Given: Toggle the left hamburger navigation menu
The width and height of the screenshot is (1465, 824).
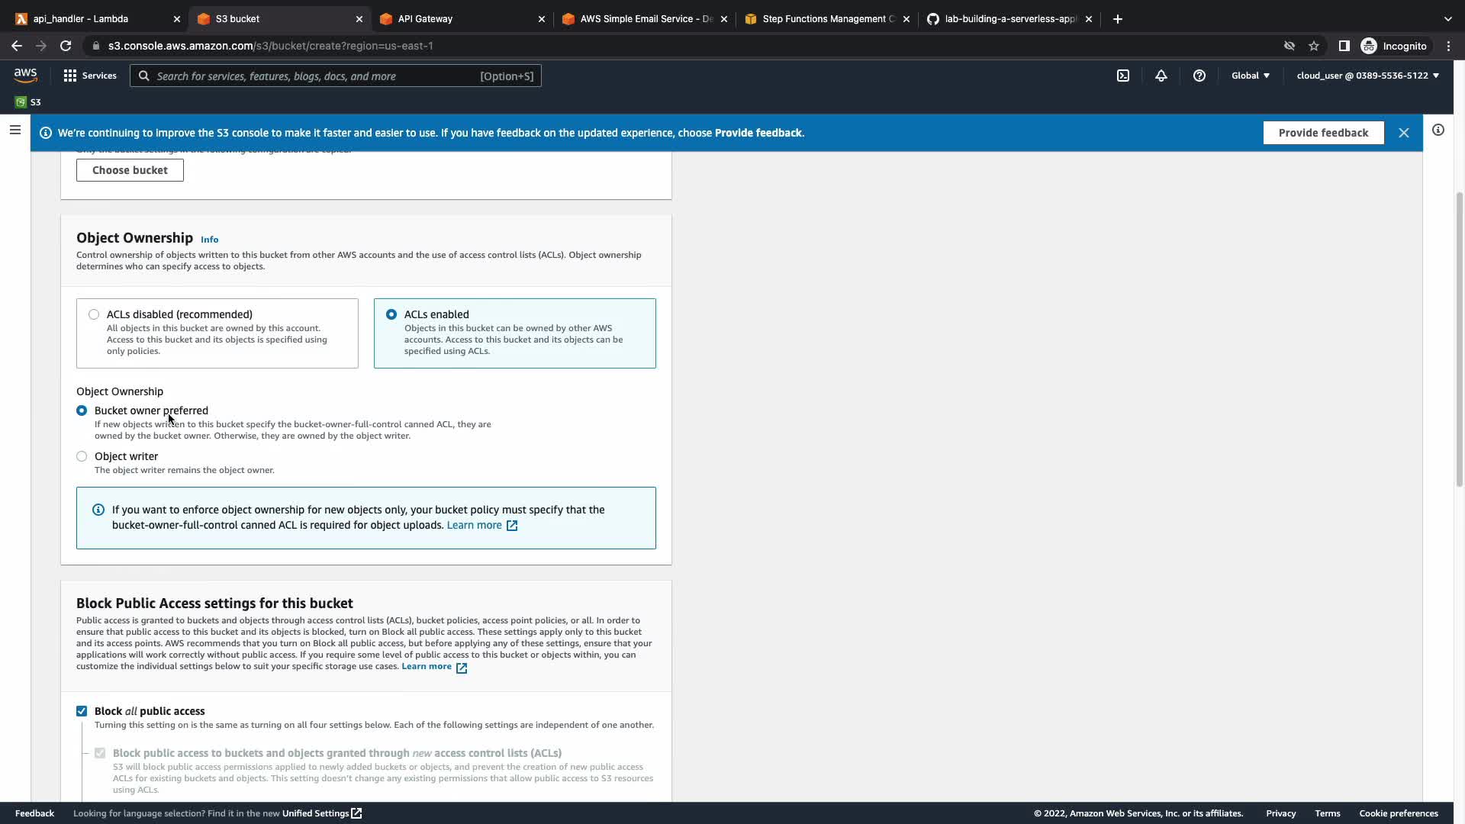Looking at the screenshot, I should coord(14,130).
